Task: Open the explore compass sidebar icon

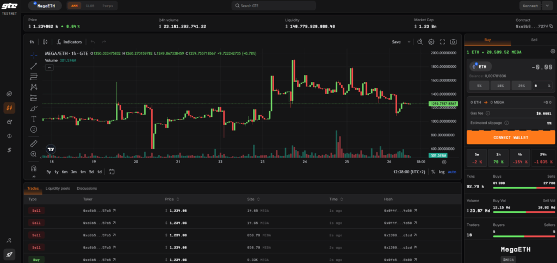Action: pos(9,94)
